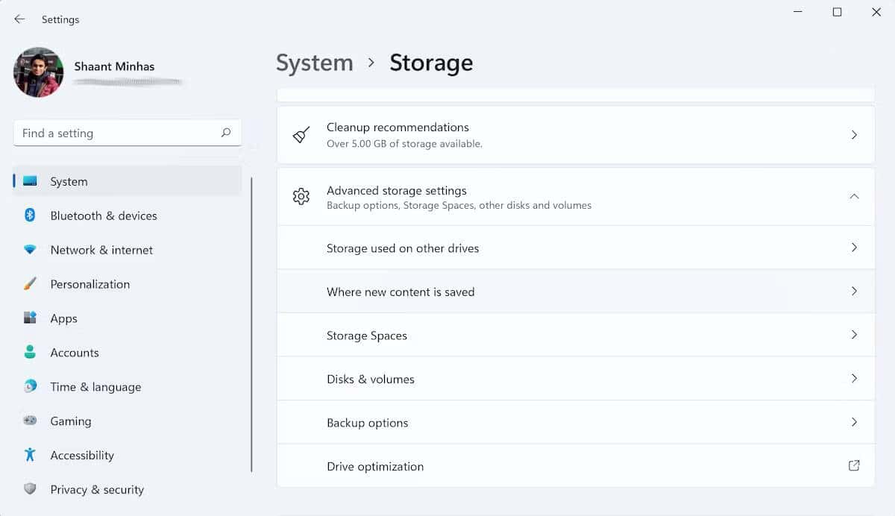Viewport: 895px width, 516px height.
Task: Click the Privacy & security shield icon
Action: click(31, 490)
